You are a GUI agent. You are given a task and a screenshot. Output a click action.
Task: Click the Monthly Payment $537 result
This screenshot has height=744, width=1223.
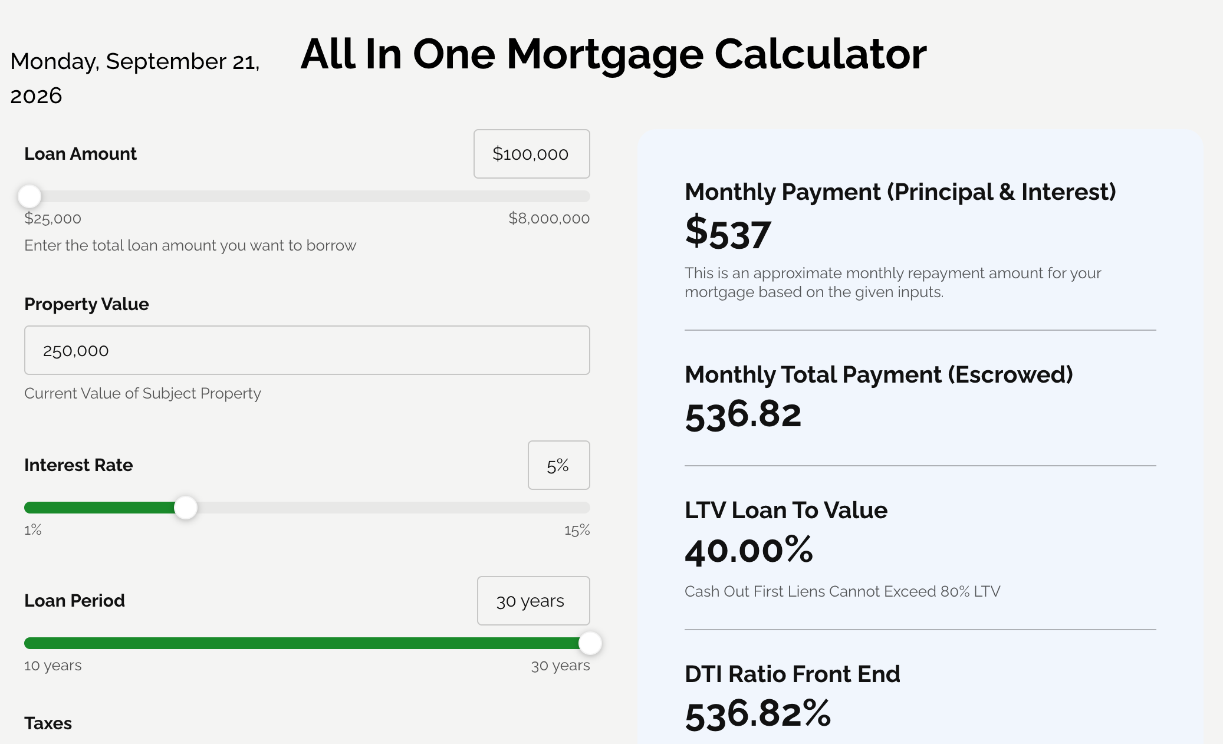[x=728, y=233]
